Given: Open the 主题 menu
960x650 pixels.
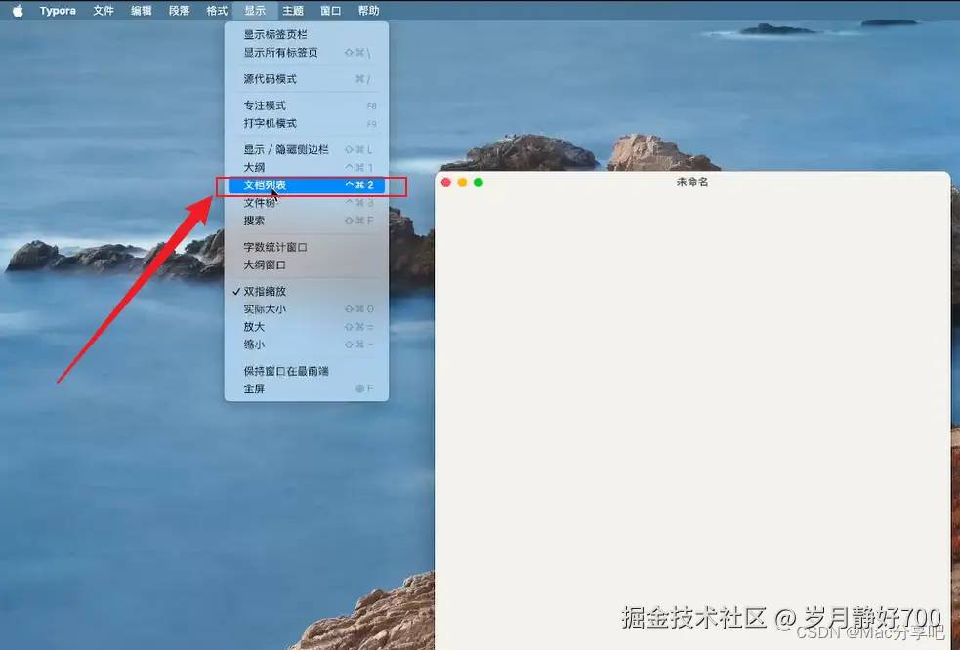Looking at the screenshot, I should pos(292,11).
